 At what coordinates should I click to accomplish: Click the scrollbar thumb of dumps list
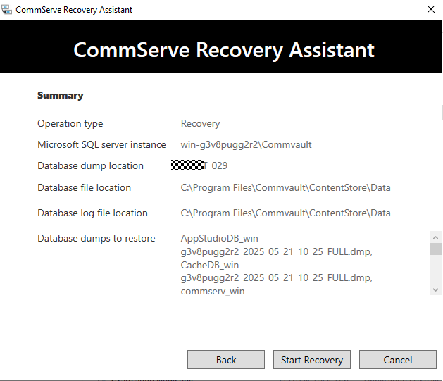(x=435, y=249)
